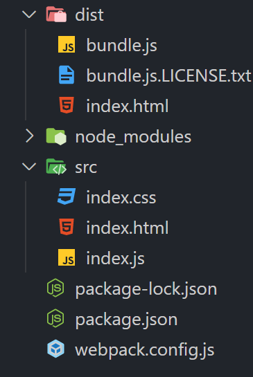Open index.html inside src folder
The image size is (253, 377).
tap(128, 228)
